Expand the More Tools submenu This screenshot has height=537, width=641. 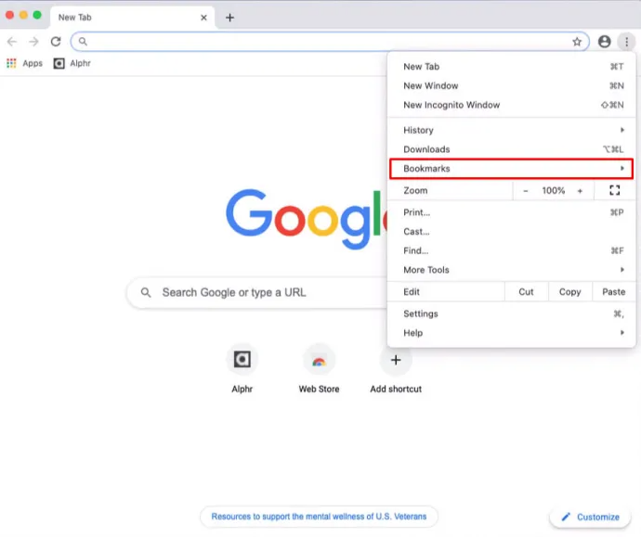coord(512,270)
